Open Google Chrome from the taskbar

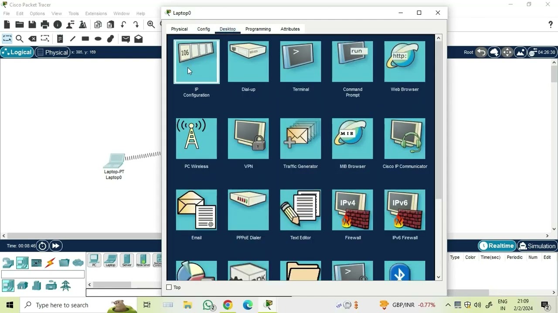tap(228, 305)
